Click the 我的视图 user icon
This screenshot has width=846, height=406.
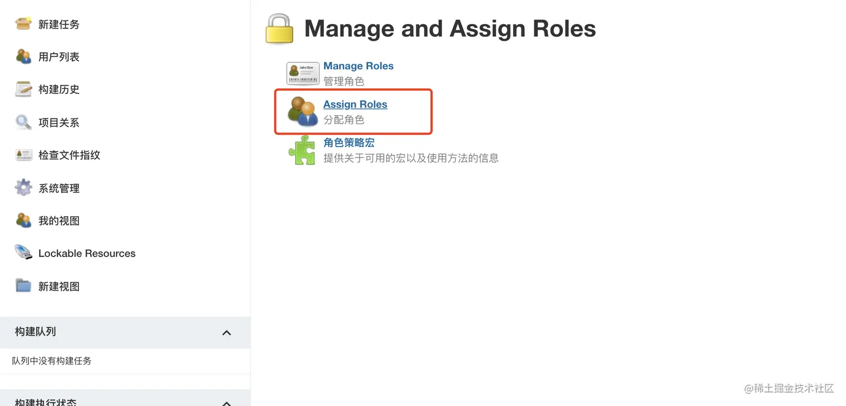pos(23,220)
